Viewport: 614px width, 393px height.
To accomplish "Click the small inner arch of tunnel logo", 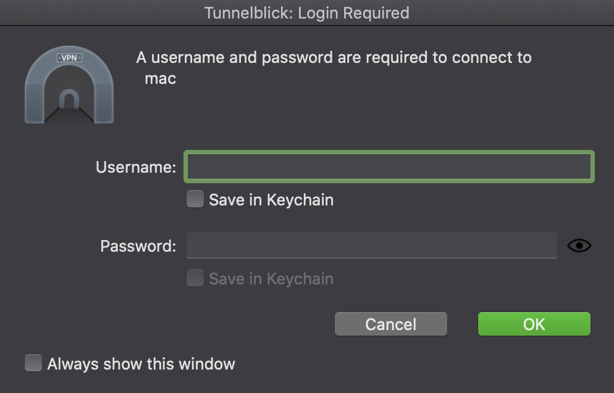I will tap(69, 99).
